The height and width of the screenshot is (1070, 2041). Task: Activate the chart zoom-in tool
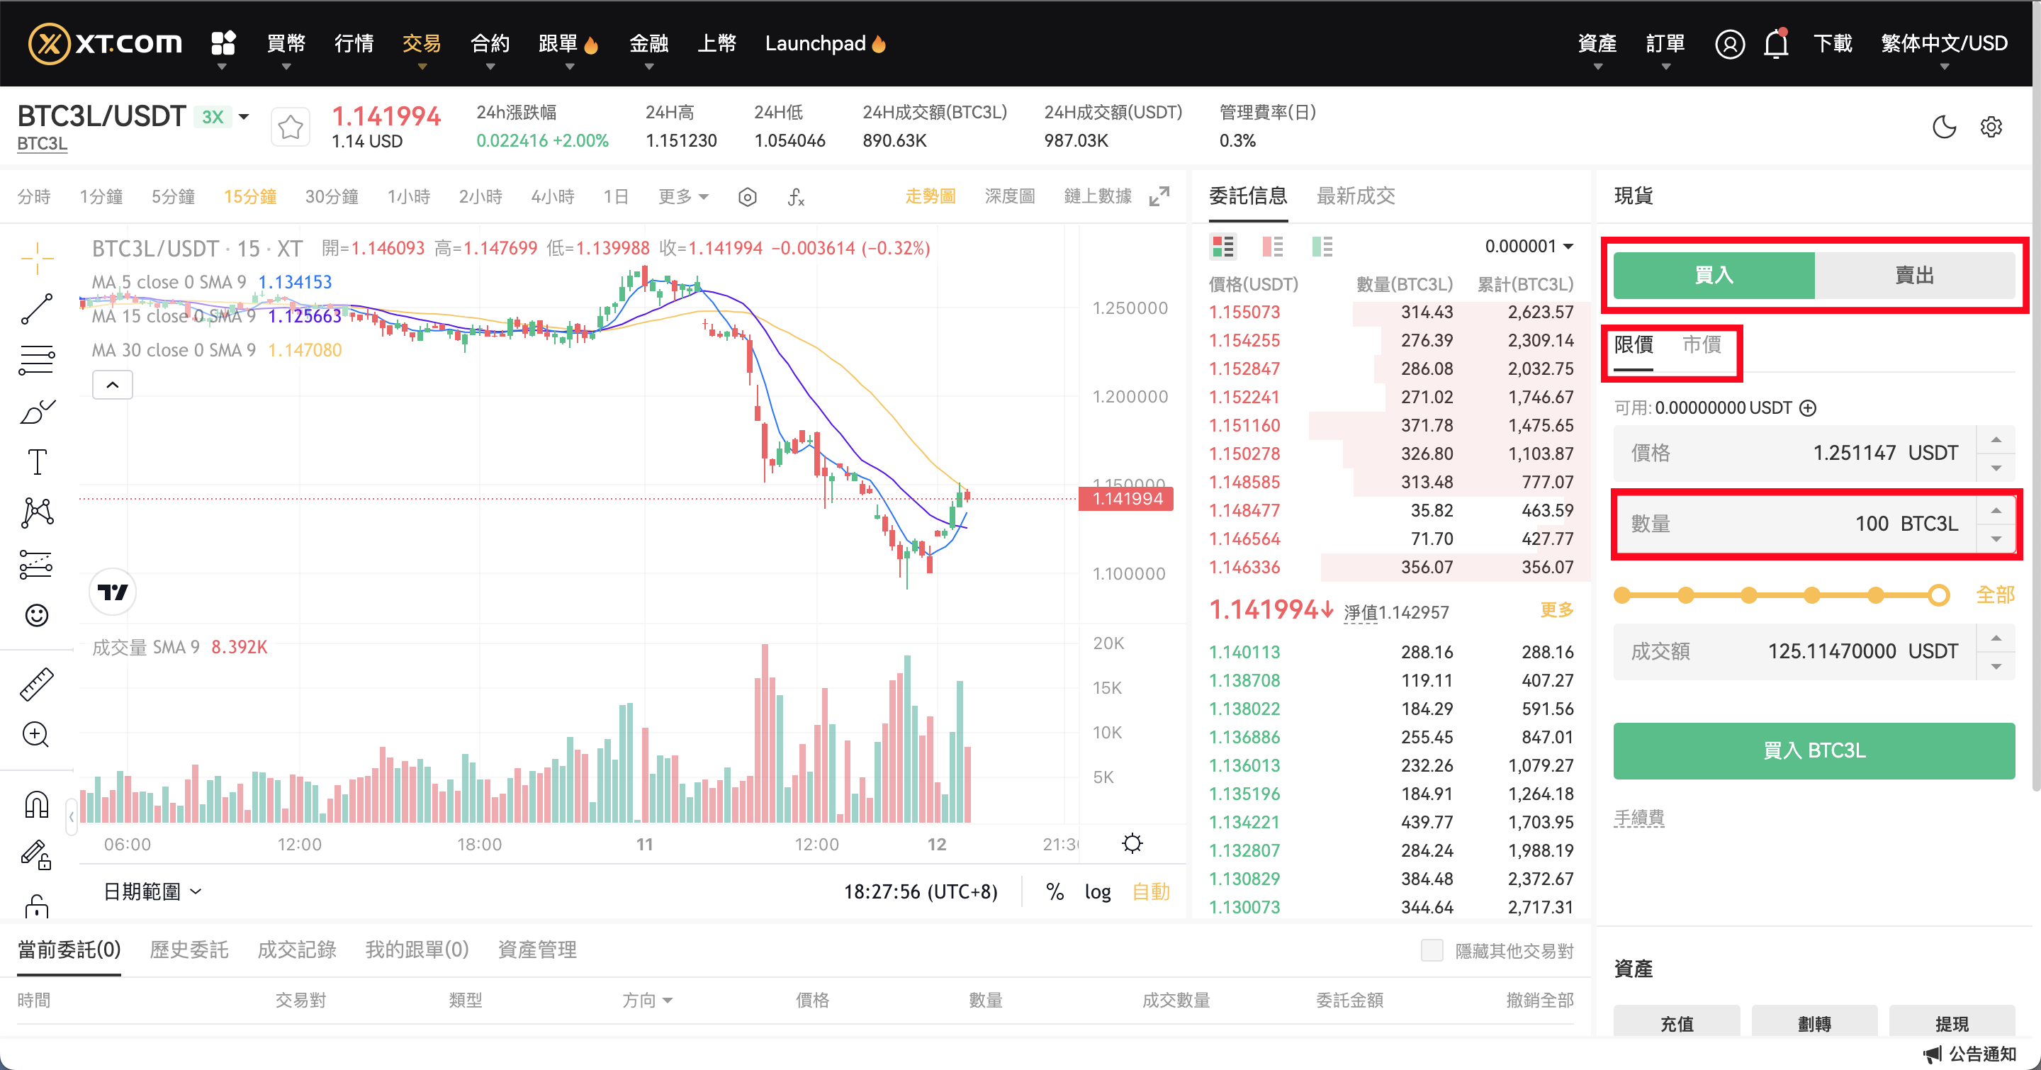[x=36, y=735]
